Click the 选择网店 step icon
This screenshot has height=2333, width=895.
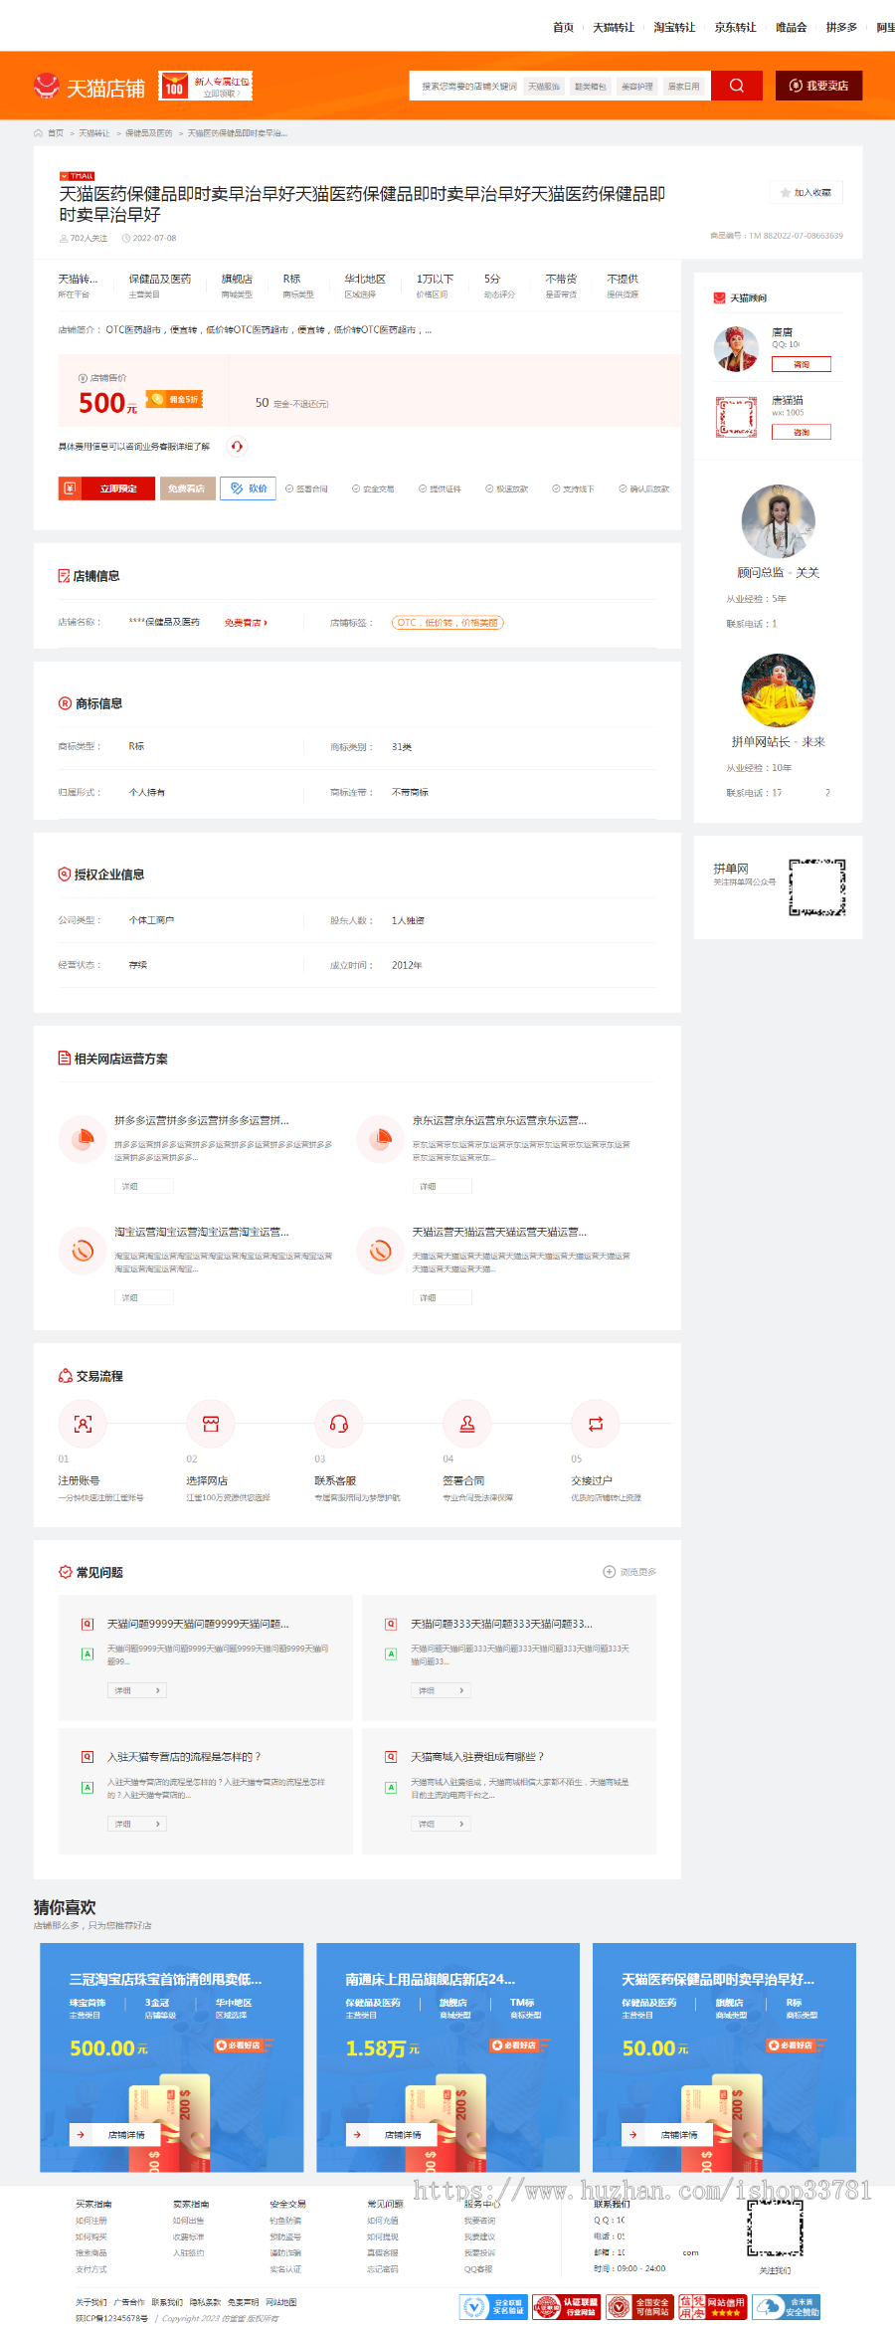pyautogui.click(x=211, y=1424)
